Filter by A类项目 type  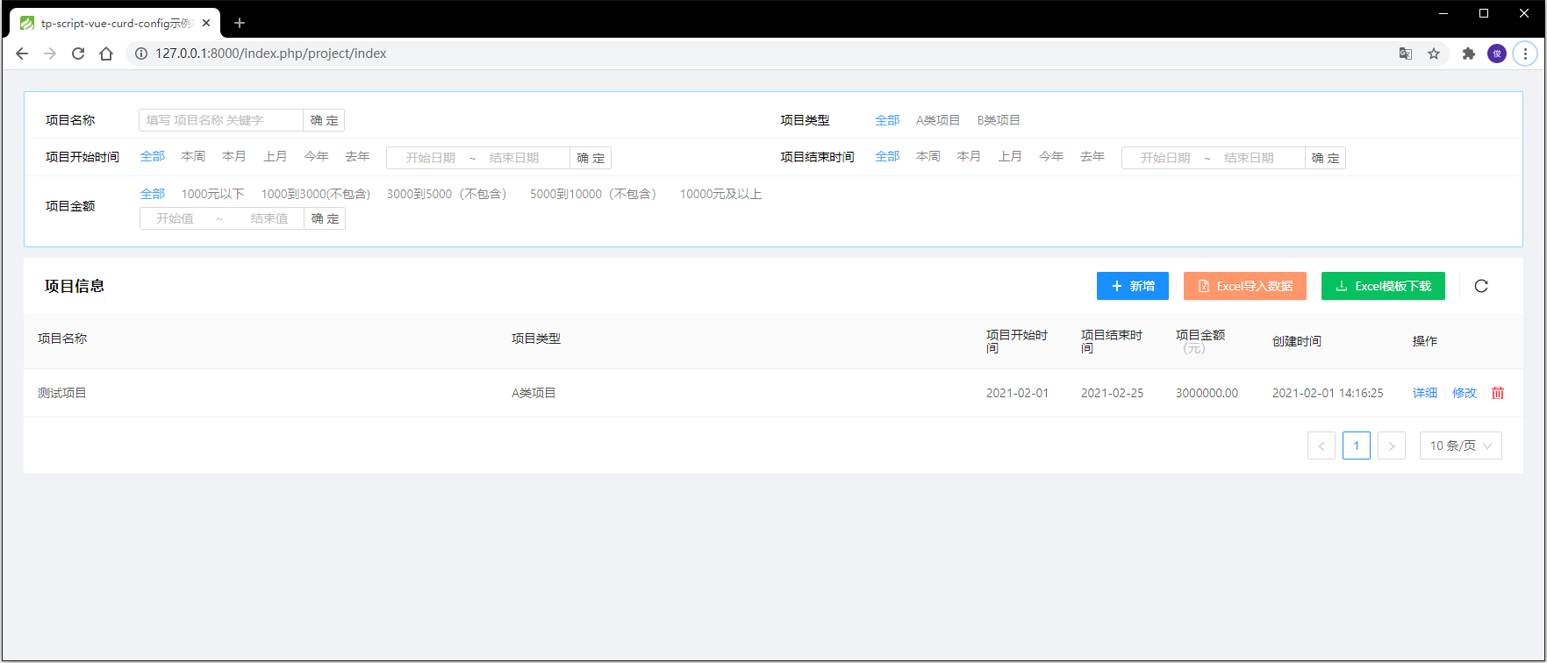pyautogui.click(x=938, y=120)
